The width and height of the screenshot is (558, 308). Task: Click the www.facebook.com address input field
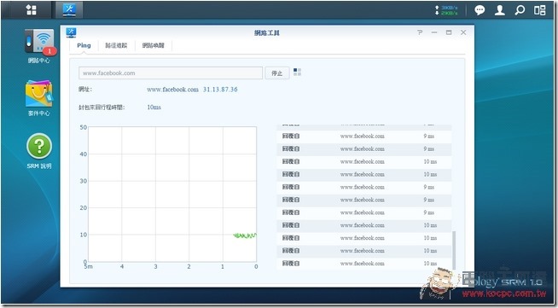[x=171, y=73]
